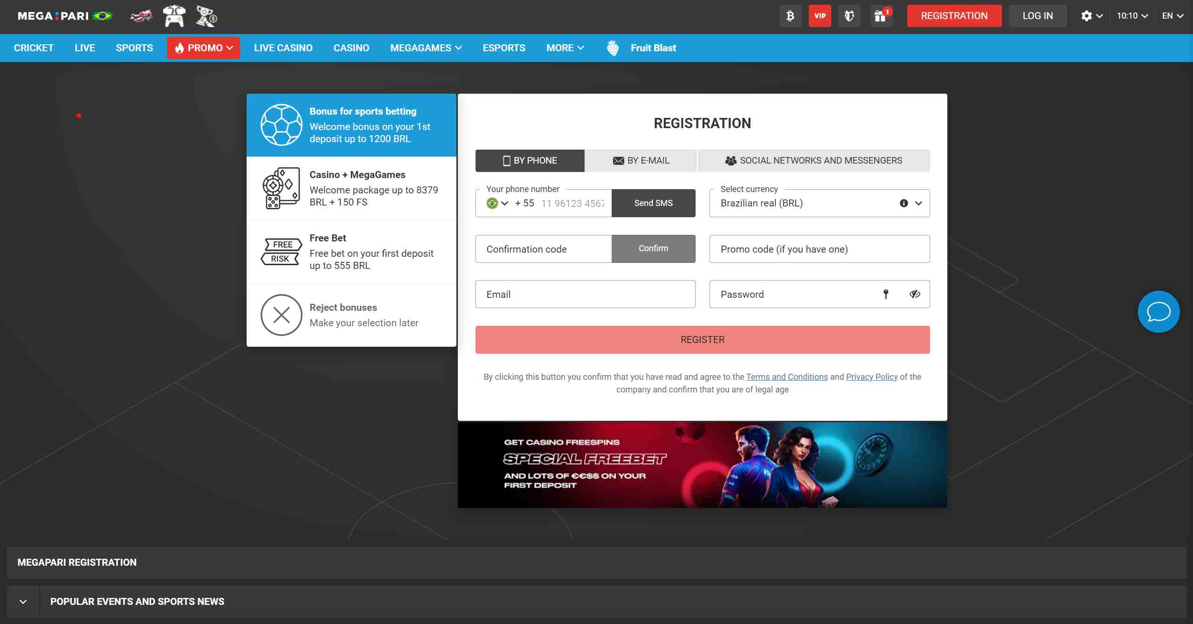Viewport: 1193px width, 624px height.
Task: Select Reject bonuses option
Action: coord(352,315)
